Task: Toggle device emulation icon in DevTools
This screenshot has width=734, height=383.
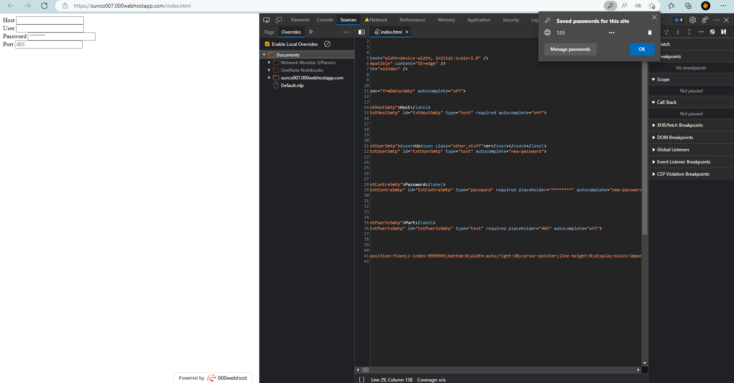Action: [x=279, y=20]
